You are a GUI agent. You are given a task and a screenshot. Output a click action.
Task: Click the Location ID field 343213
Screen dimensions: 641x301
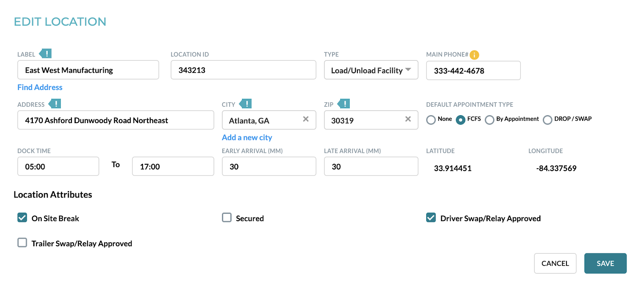click(243, 70)
